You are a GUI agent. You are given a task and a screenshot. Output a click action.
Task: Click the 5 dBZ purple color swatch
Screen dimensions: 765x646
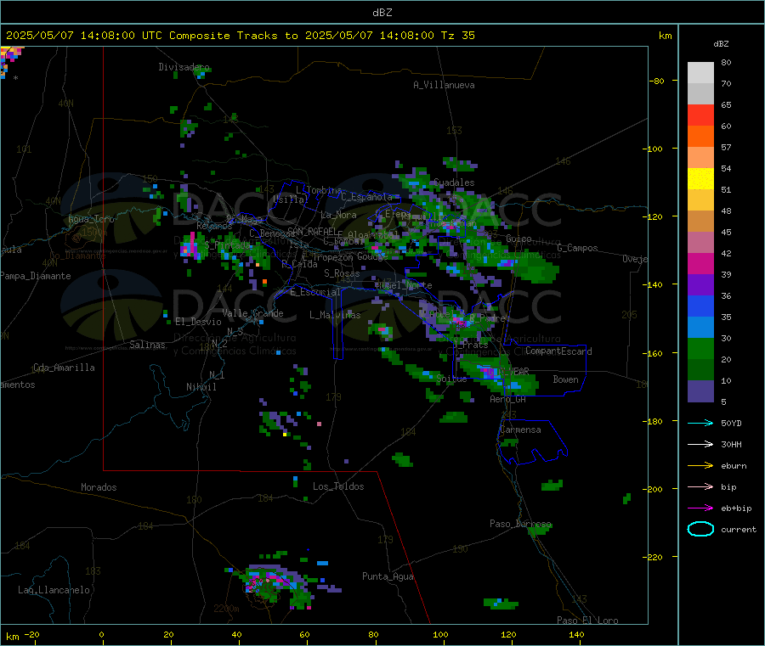pos(700,391)
